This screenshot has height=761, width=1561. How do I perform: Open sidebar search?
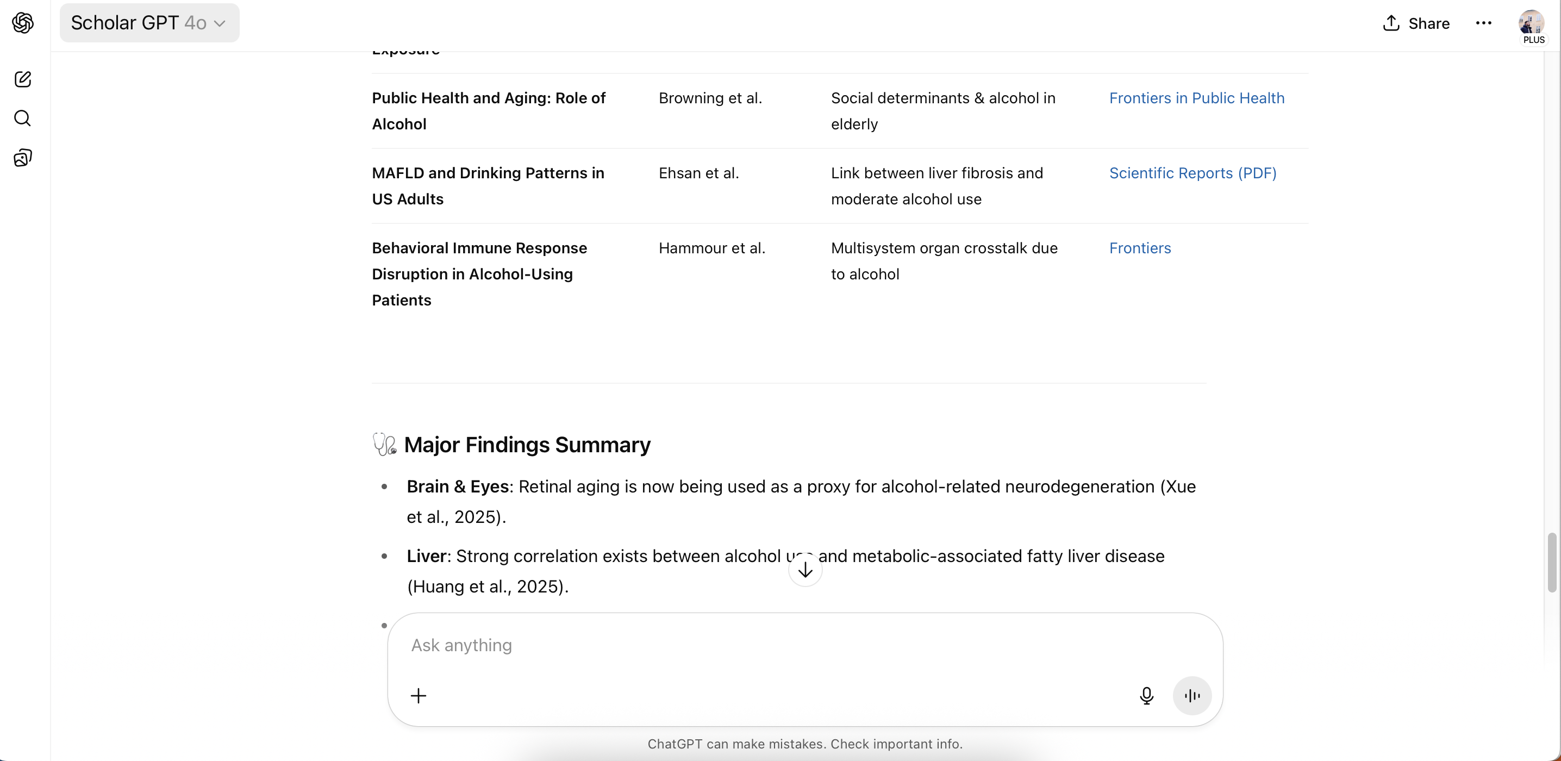pos(22,118)
